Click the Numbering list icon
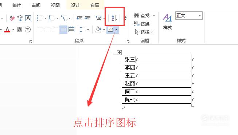Viewport: 238px width, 135px height. tap(52, 18)
